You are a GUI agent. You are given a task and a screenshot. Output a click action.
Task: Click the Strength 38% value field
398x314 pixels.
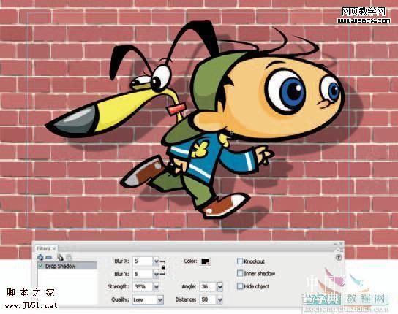tap(143, 287)
